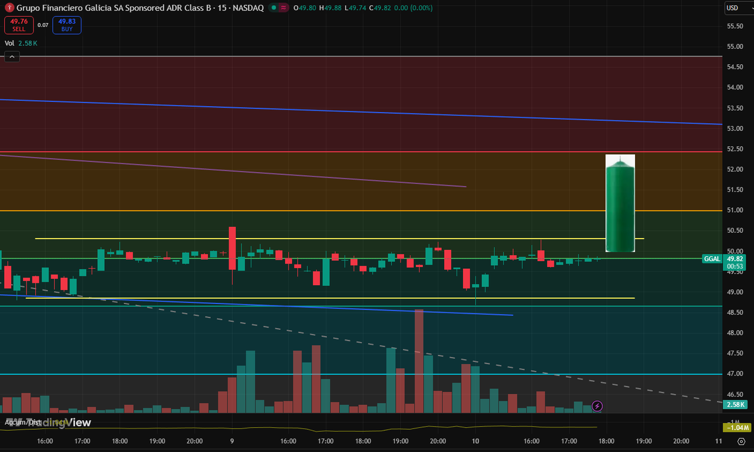Image resolution: width=754 pixels, height=452 pixels.
Task: Collapse the indicator legend with chevron
Action: pos(12,57)
